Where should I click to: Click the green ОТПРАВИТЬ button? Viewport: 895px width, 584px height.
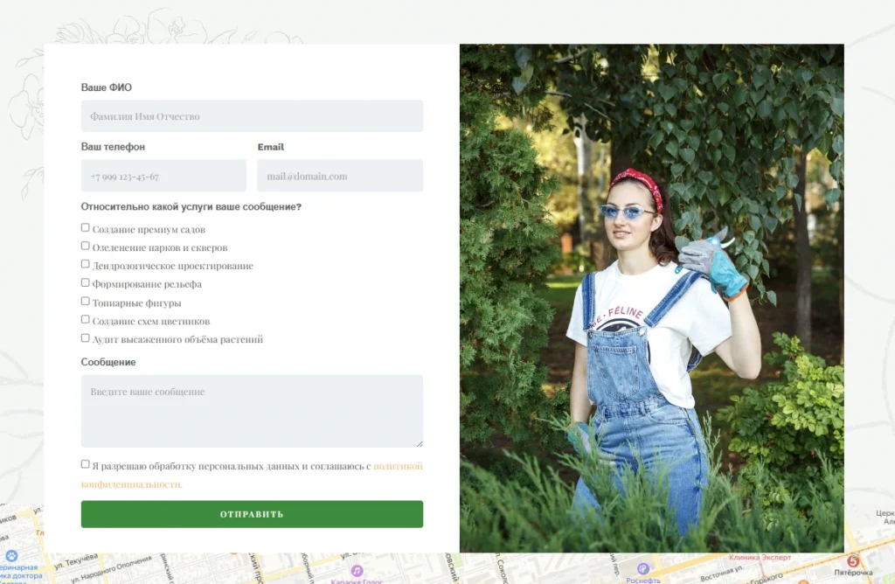click(x=252, y=514)
